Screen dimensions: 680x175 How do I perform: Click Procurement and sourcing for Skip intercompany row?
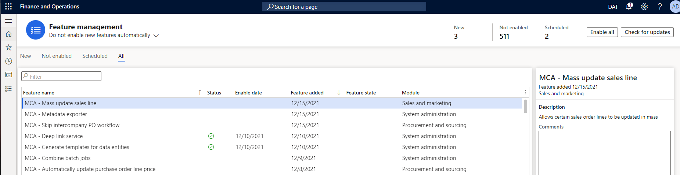tap(434, 125)
